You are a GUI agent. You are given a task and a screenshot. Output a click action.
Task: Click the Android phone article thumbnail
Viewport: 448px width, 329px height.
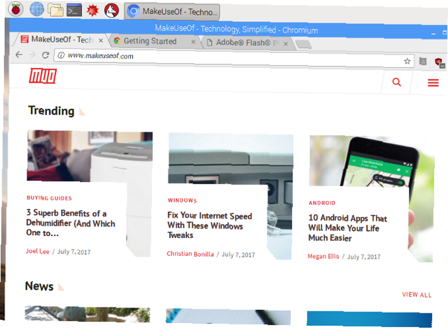tap(372, 161)
